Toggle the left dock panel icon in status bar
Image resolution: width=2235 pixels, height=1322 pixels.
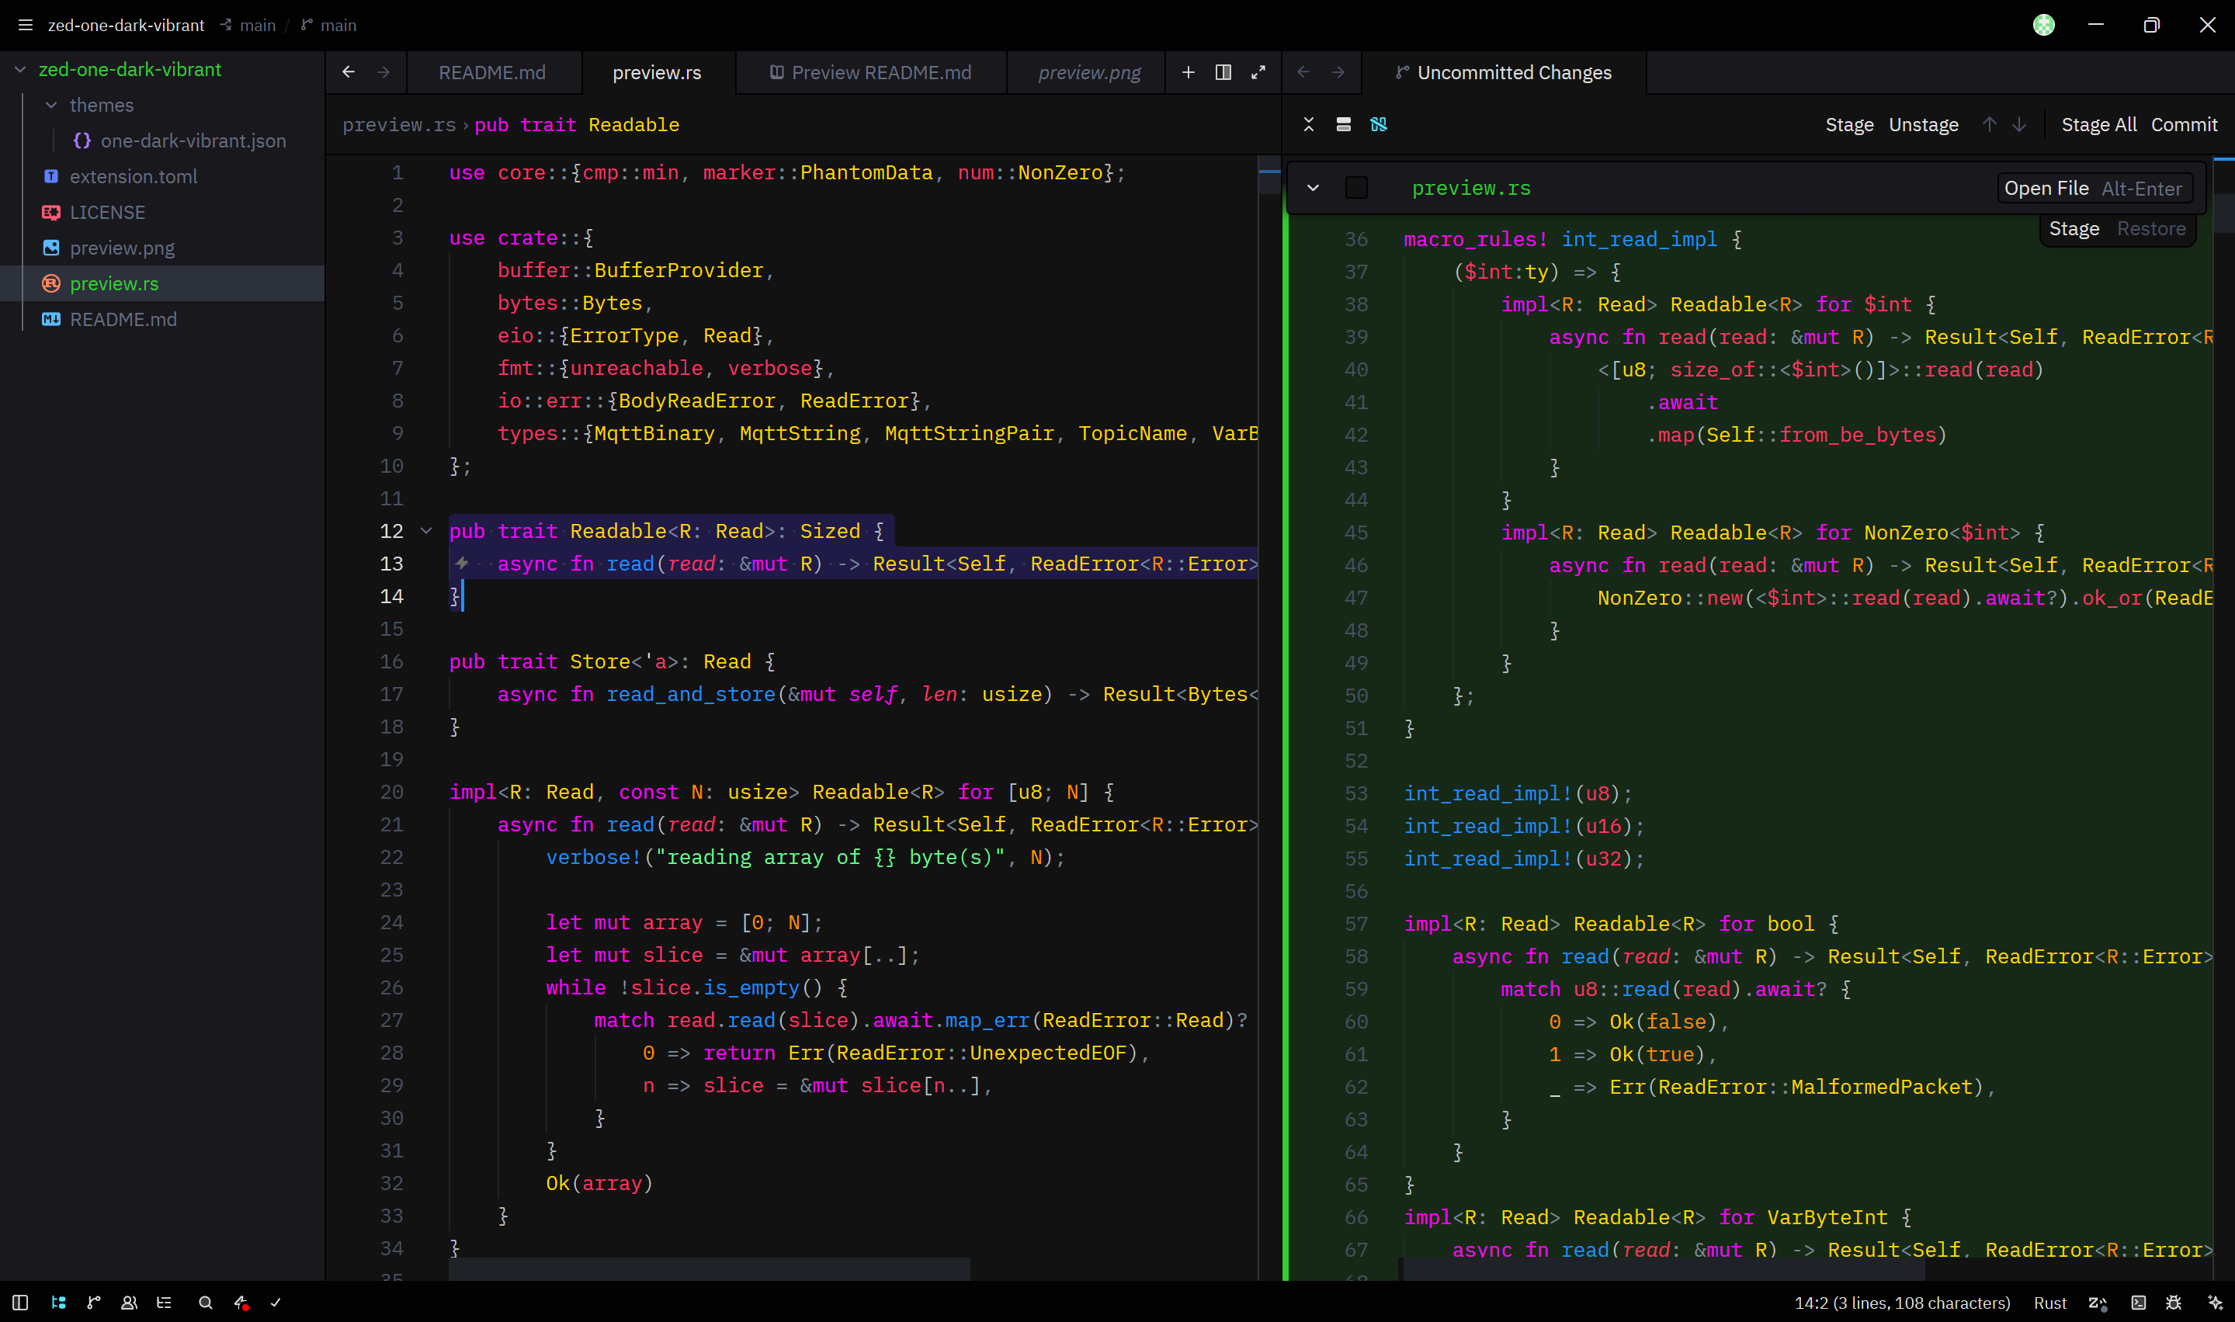(x=20, y=1303)
